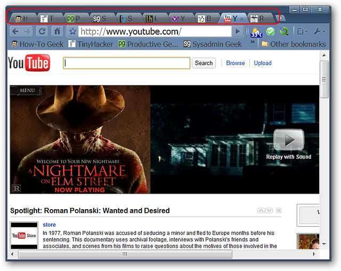Image resolution: width=341 pixels, height=271 pixels.
Task: Open the wrench tools menu
Action: 319,31
